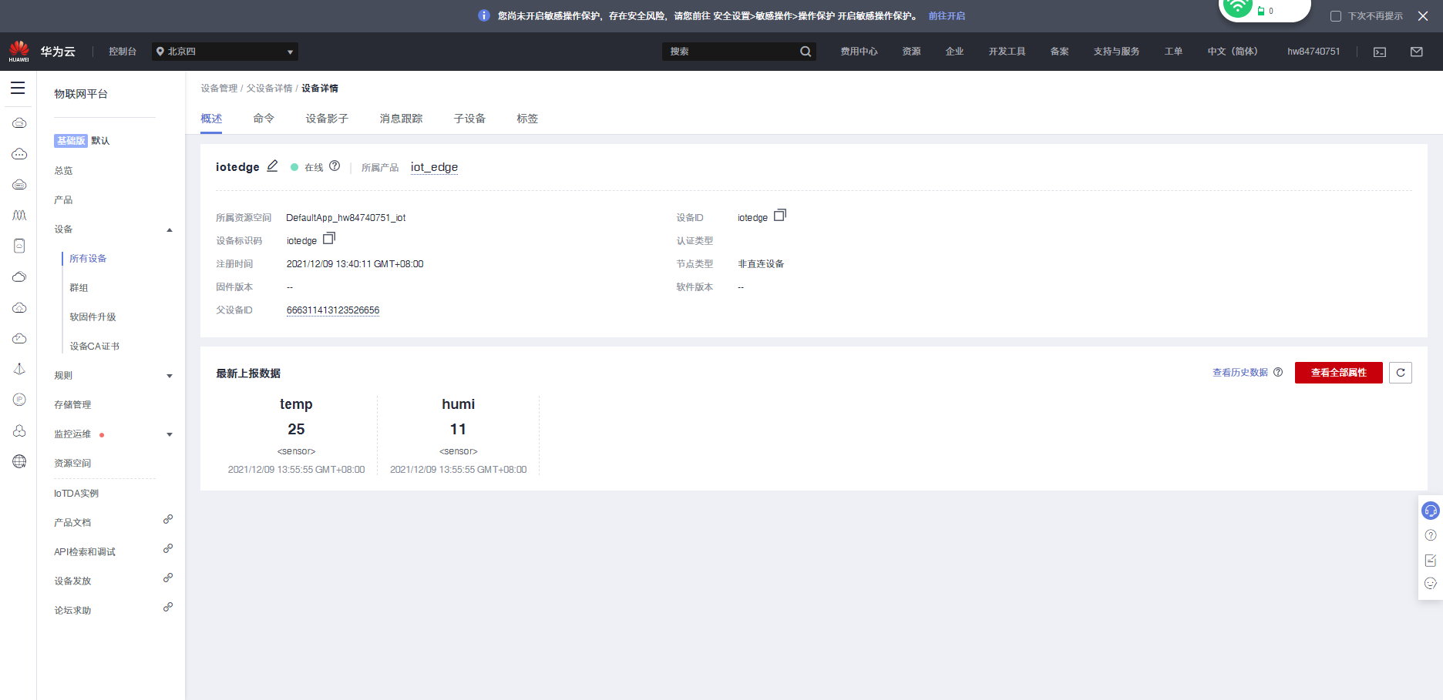1443x700 pixels.
Task: Open 总览 in the left menu
Action: coord(63,171)
